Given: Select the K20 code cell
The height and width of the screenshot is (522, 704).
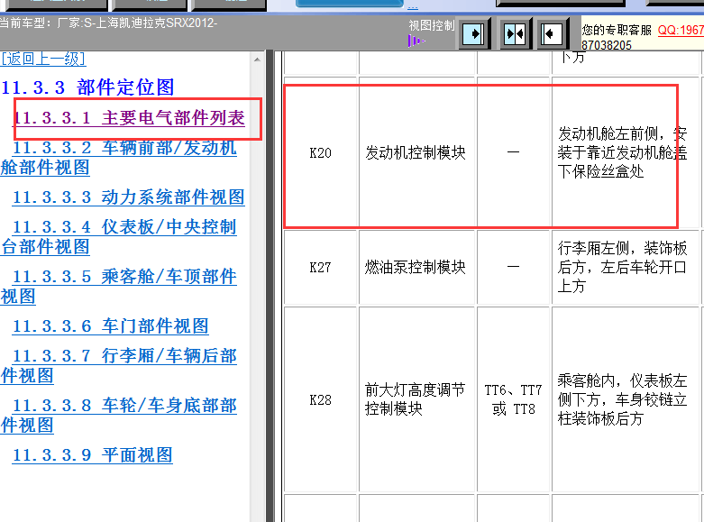Looking at the screenshot, I should pyautogui.click(x=321, y=152).
